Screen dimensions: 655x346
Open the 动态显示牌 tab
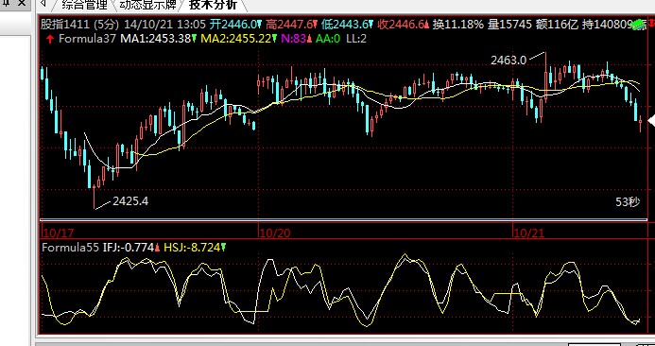pyautogui.click(x=147, y=5)
